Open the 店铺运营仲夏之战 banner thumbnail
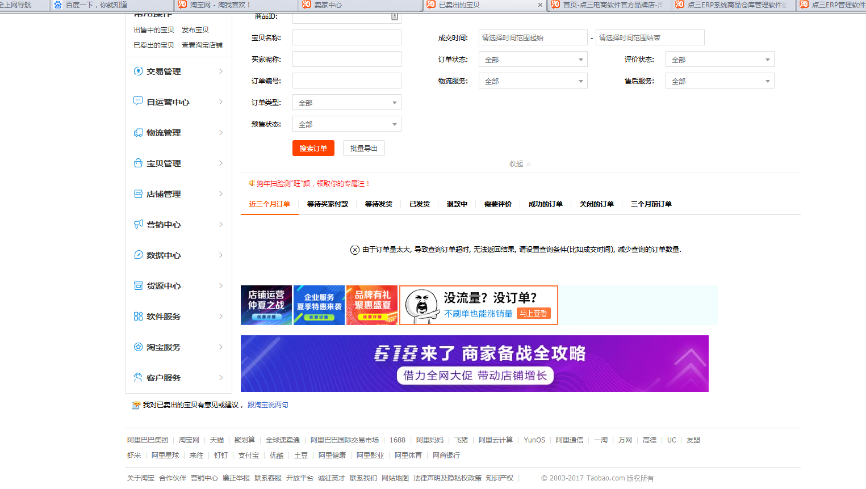866x489 pixels. coord(266,305)
